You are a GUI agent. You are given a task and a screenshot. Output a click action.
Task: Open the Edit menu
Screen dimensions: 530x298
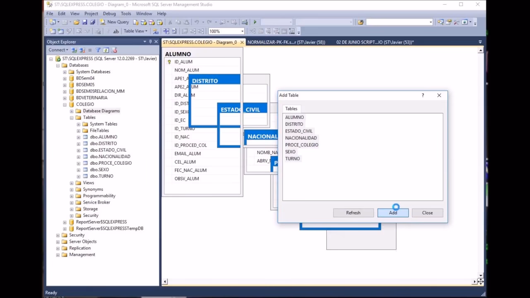pos(62,14)
